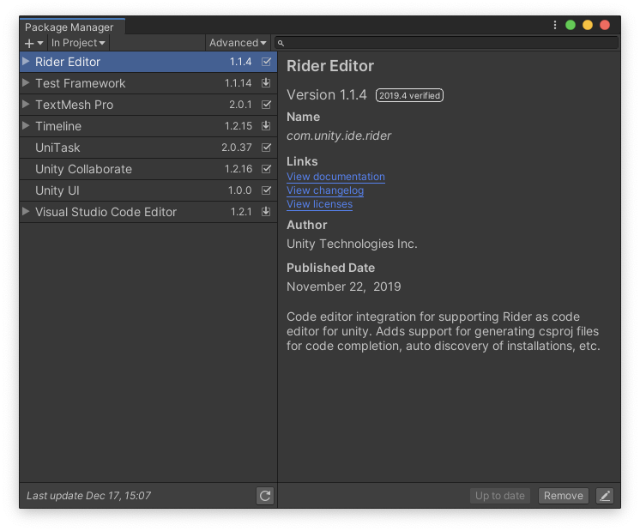Click the red close window button

click(605, 25)
